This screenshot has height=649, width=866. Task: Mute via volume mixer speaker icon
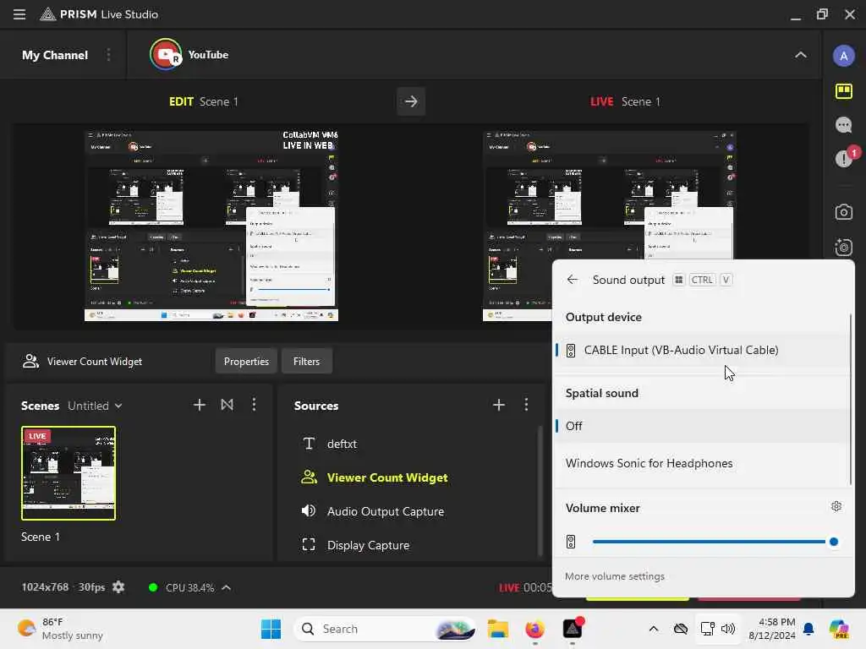pos(571,542)
